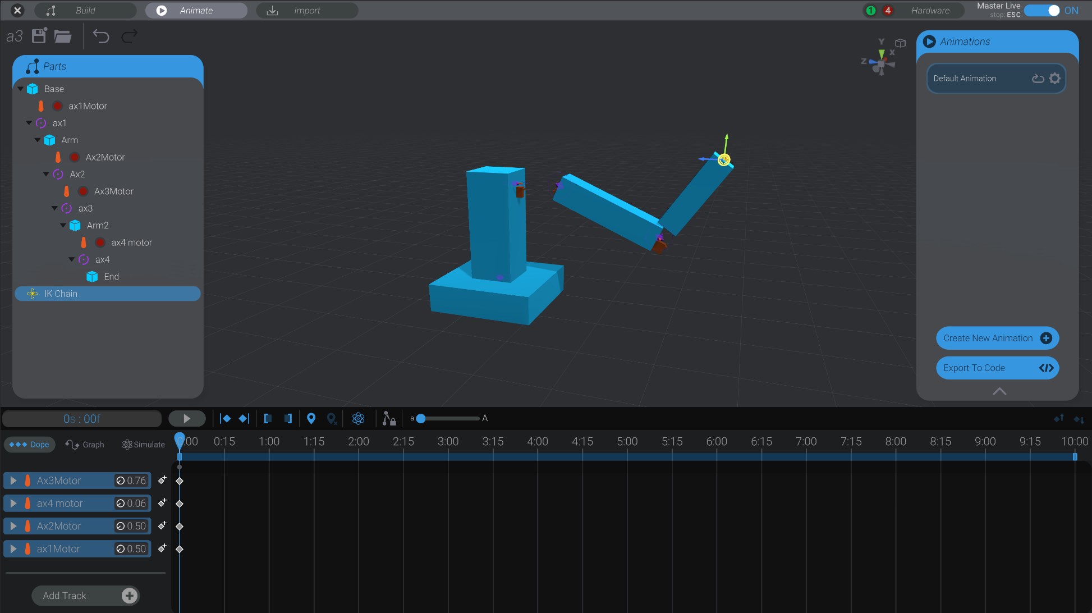
Task: Select the keyframe diamond jump-to-previous icon
Action: click(x=226, y=418)
